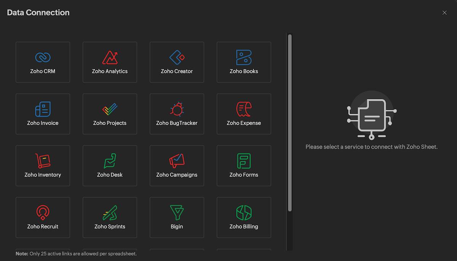Screen dimensions: 457x261
Task: Click the Data Connection title
Action: coord(38,12)
